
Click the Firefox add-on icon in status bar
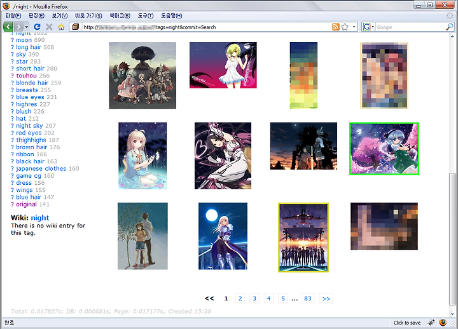tap(443, 322)
